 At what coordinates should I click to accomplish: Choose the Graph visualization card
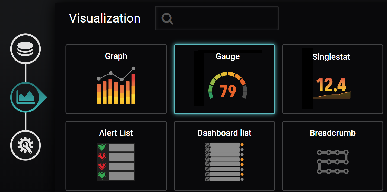pos(116,79)
